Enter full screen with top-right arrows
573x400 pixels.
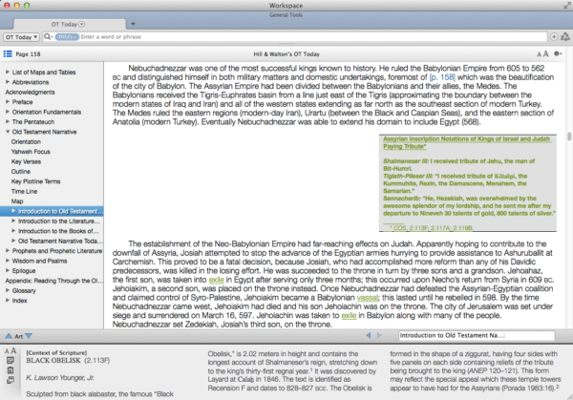(x=566, y=5)
